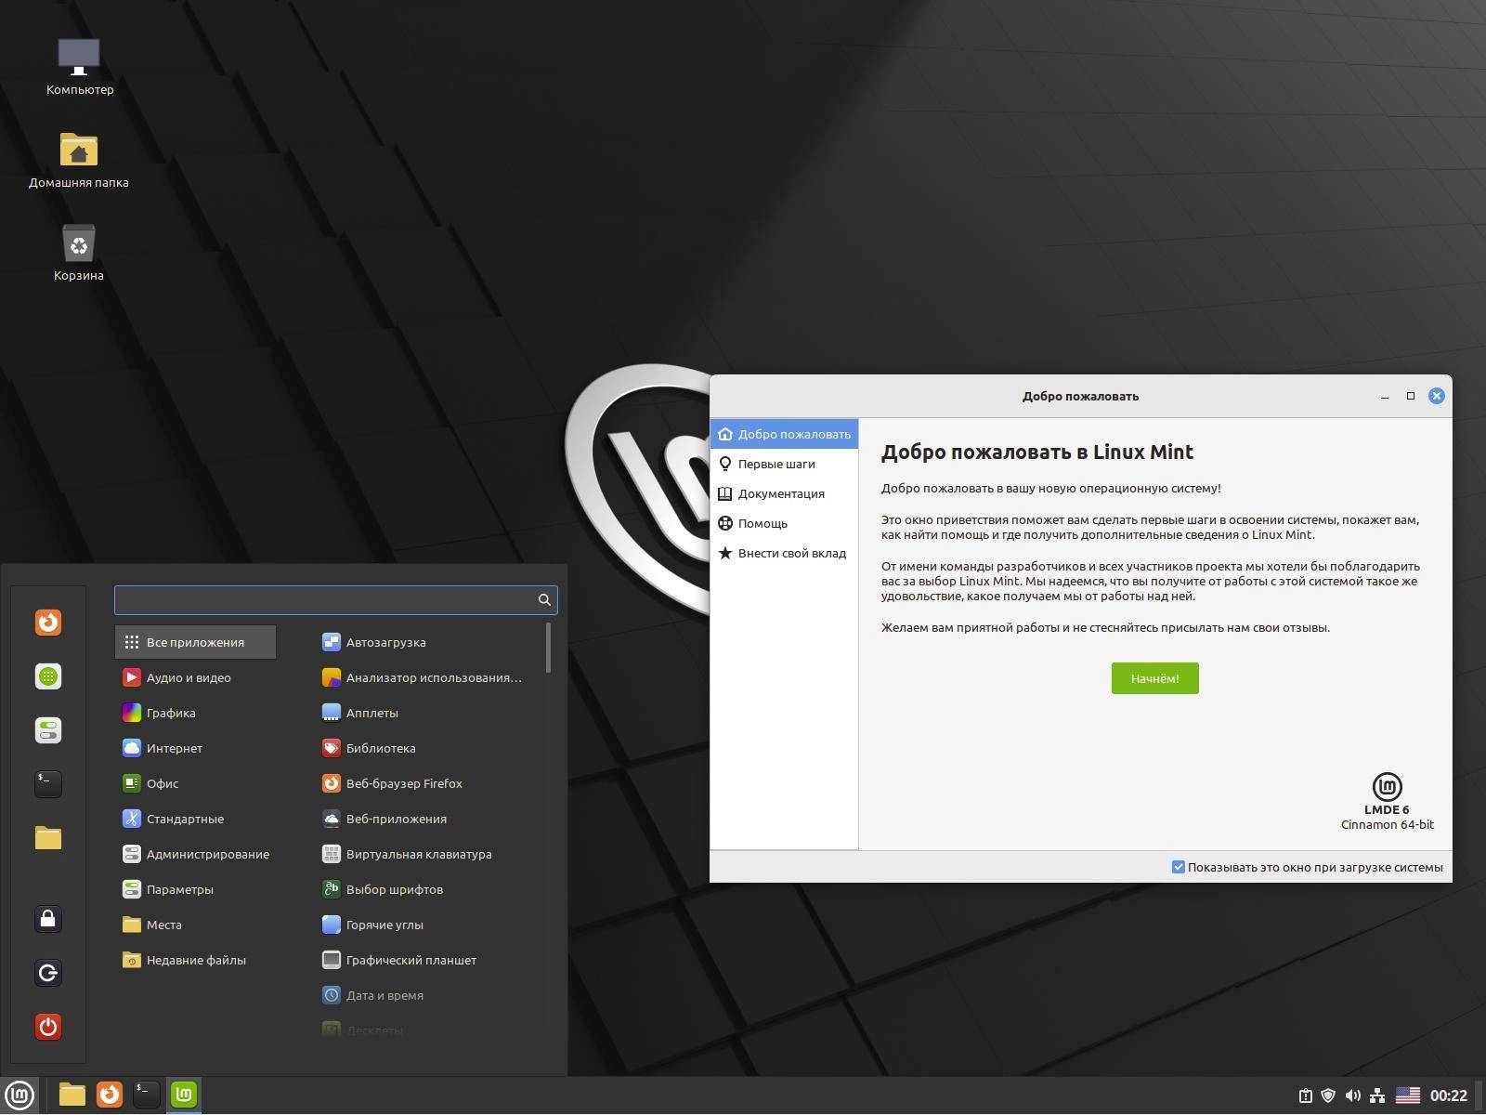Open Recent files (Недавние файлы) category
The image size is (1486, 1115).
tap(195, 960)
